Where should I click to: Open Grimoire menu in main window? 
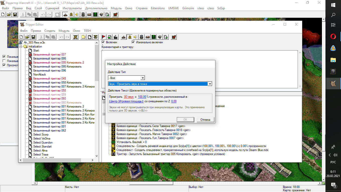point(188,8)
